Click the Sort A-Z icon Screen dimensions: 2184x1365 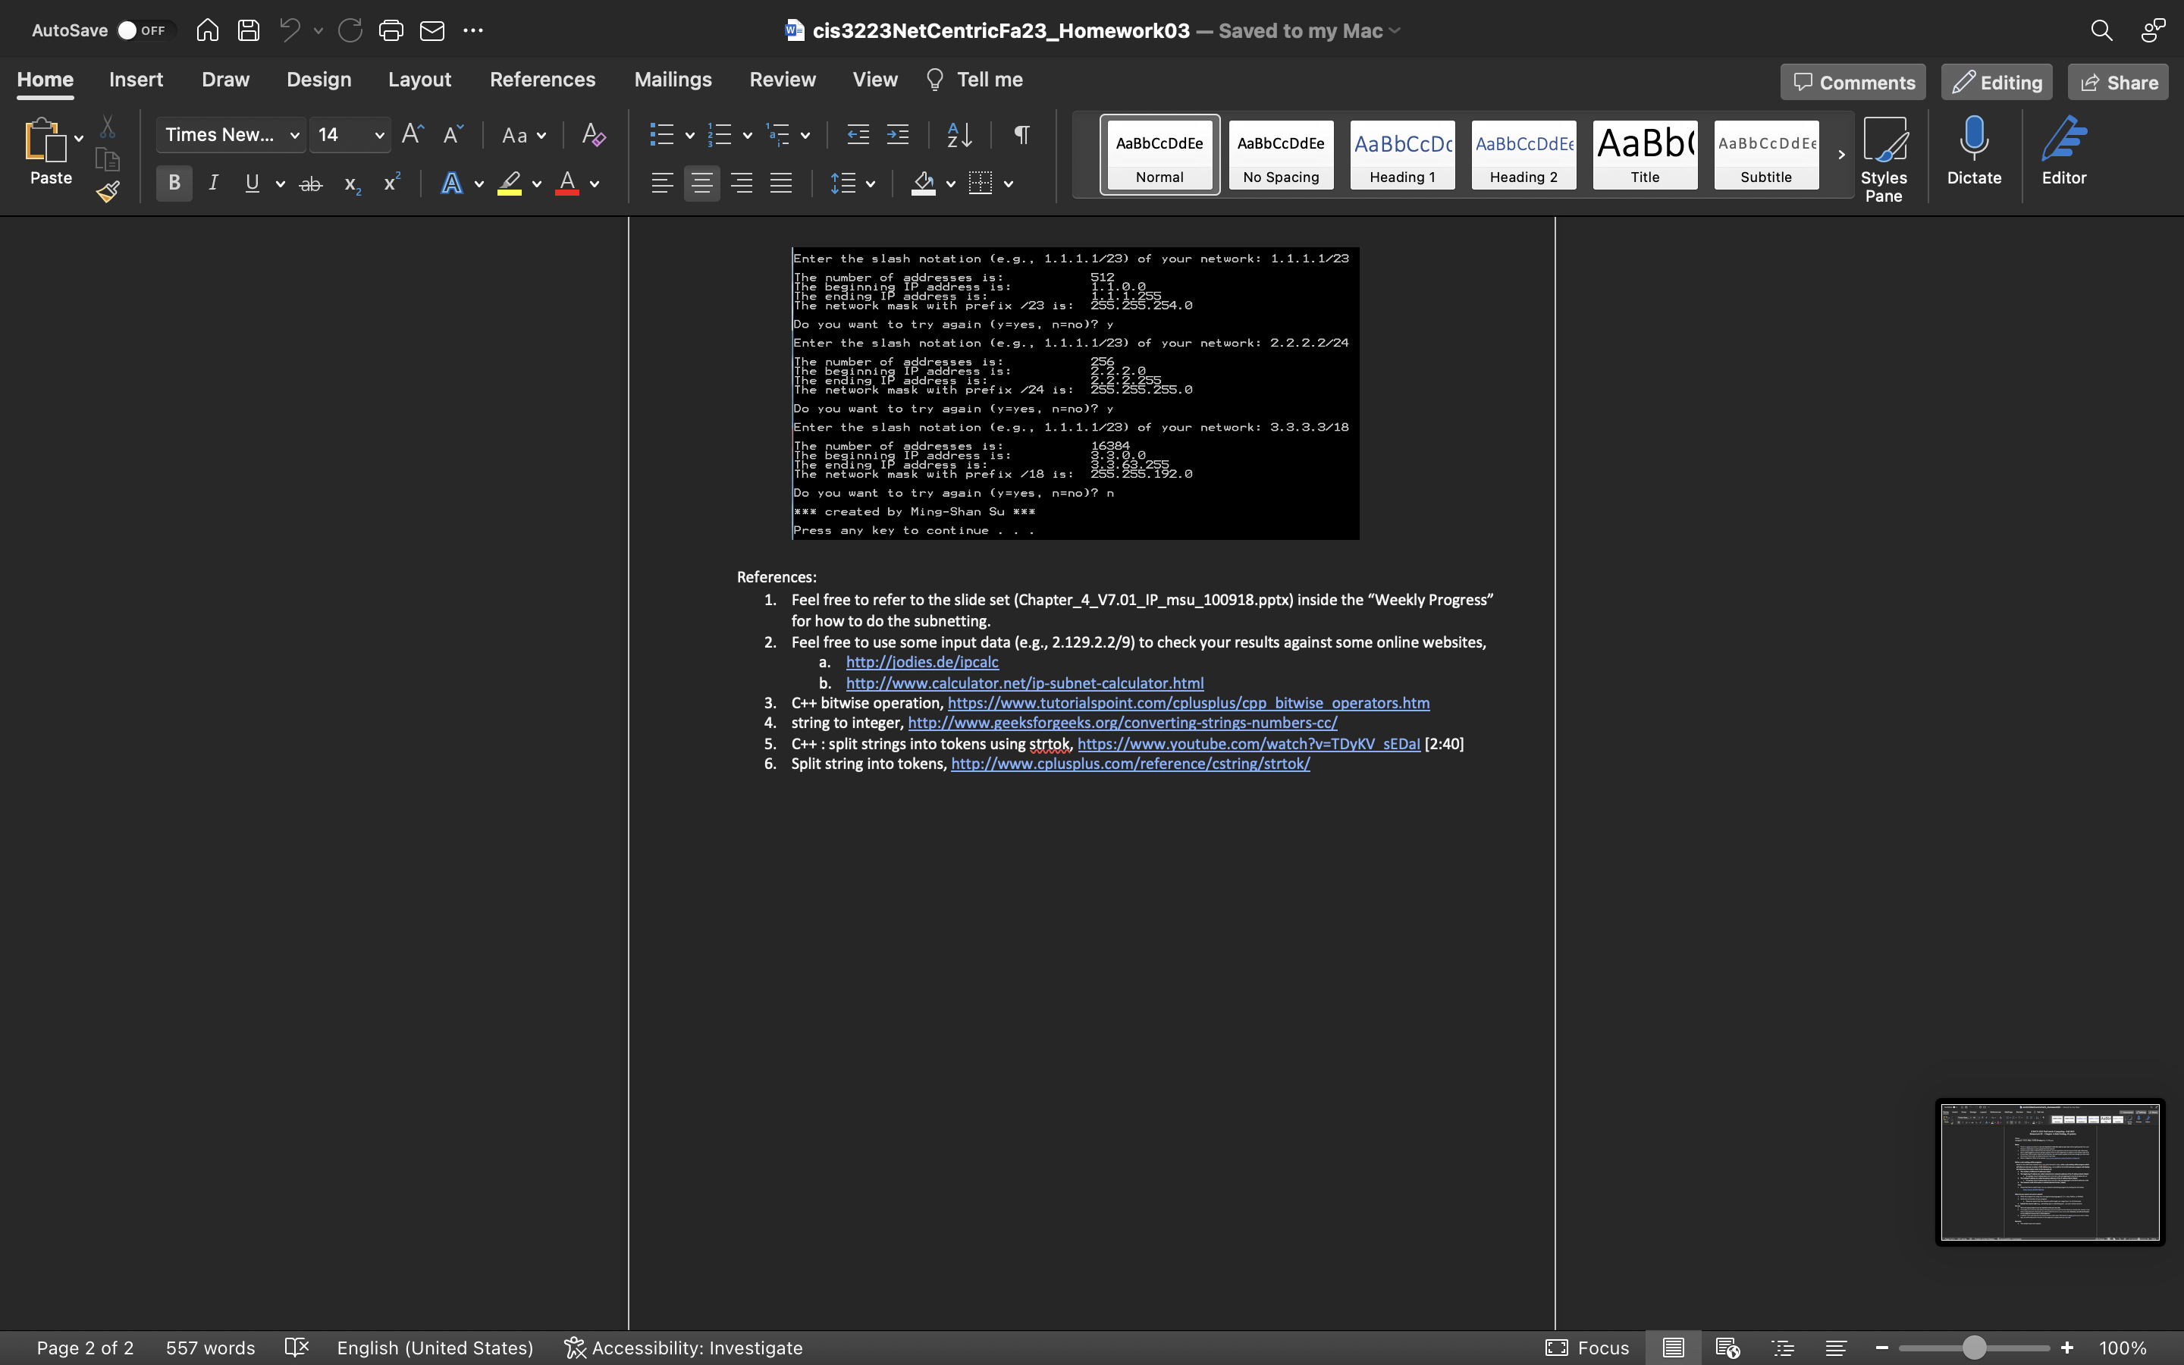pos(959,134)
